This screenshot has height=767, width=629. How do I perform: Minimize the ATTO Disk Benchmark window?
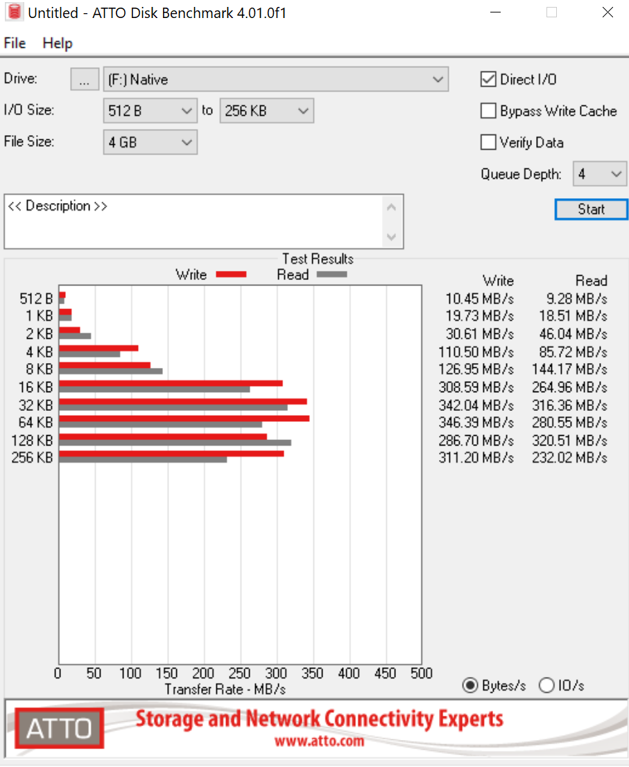(x=496, y=12)
